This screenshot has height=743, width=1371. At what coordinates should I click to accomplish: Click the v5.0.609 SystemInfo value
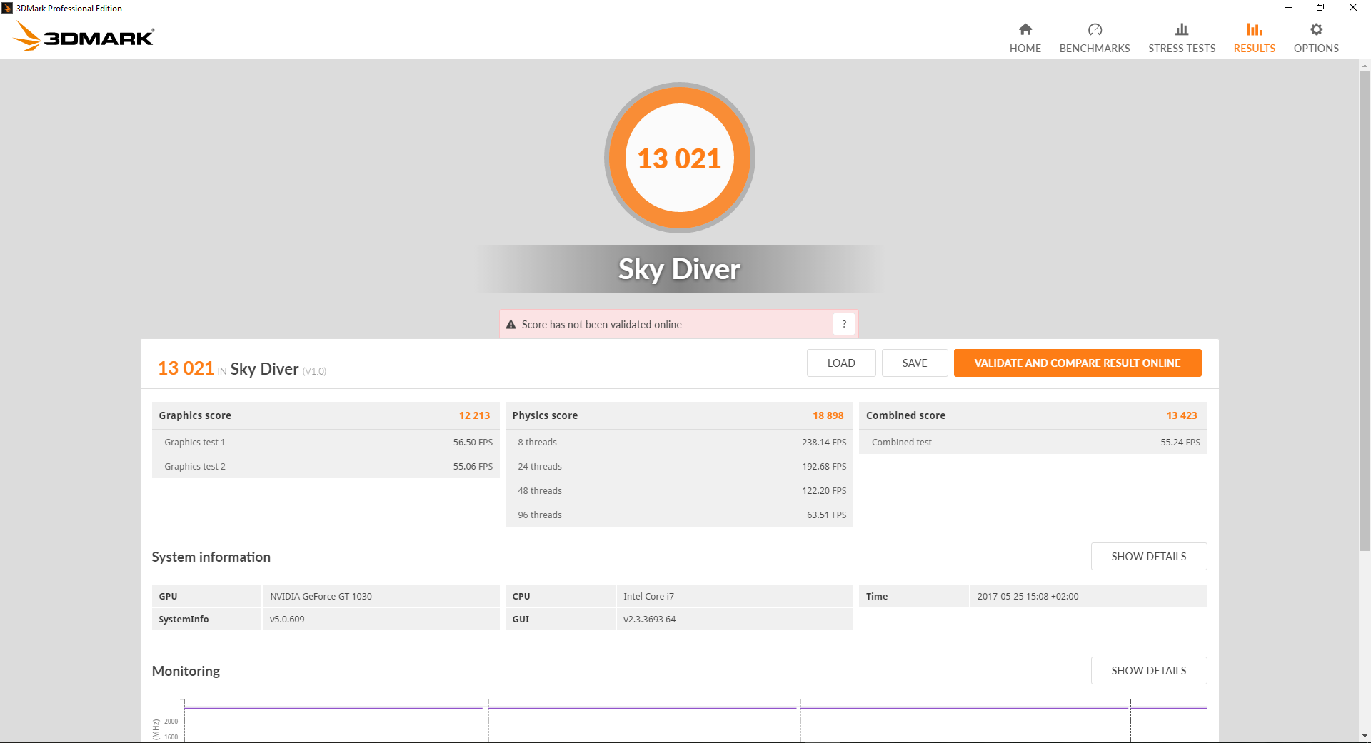click(x=287, y=620)
